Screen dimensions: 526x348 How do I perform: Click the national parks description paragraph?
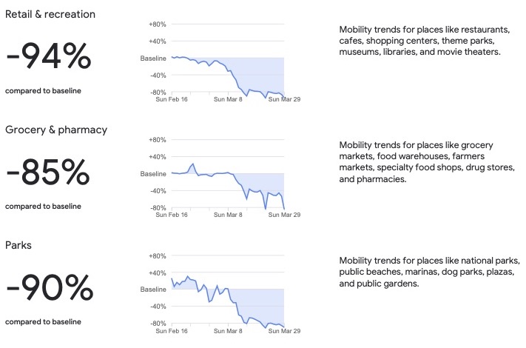coord(430,272)
